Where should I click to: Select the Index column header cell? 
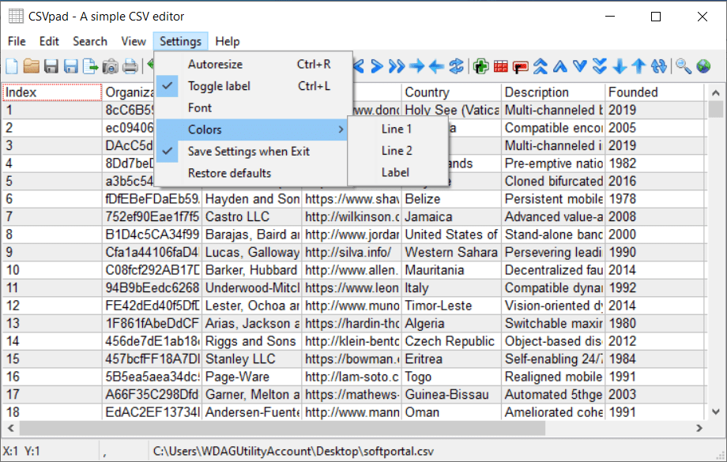click(x=52, y=92)
